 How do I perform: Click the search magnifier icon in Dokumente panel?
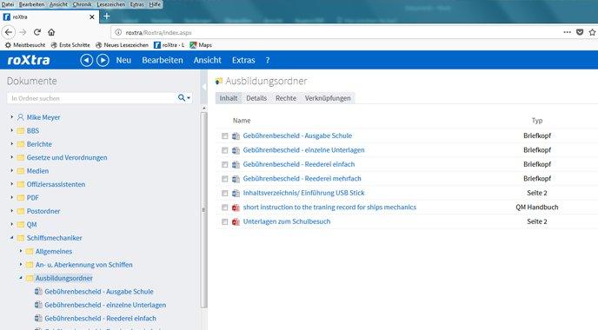click(182, 98)
